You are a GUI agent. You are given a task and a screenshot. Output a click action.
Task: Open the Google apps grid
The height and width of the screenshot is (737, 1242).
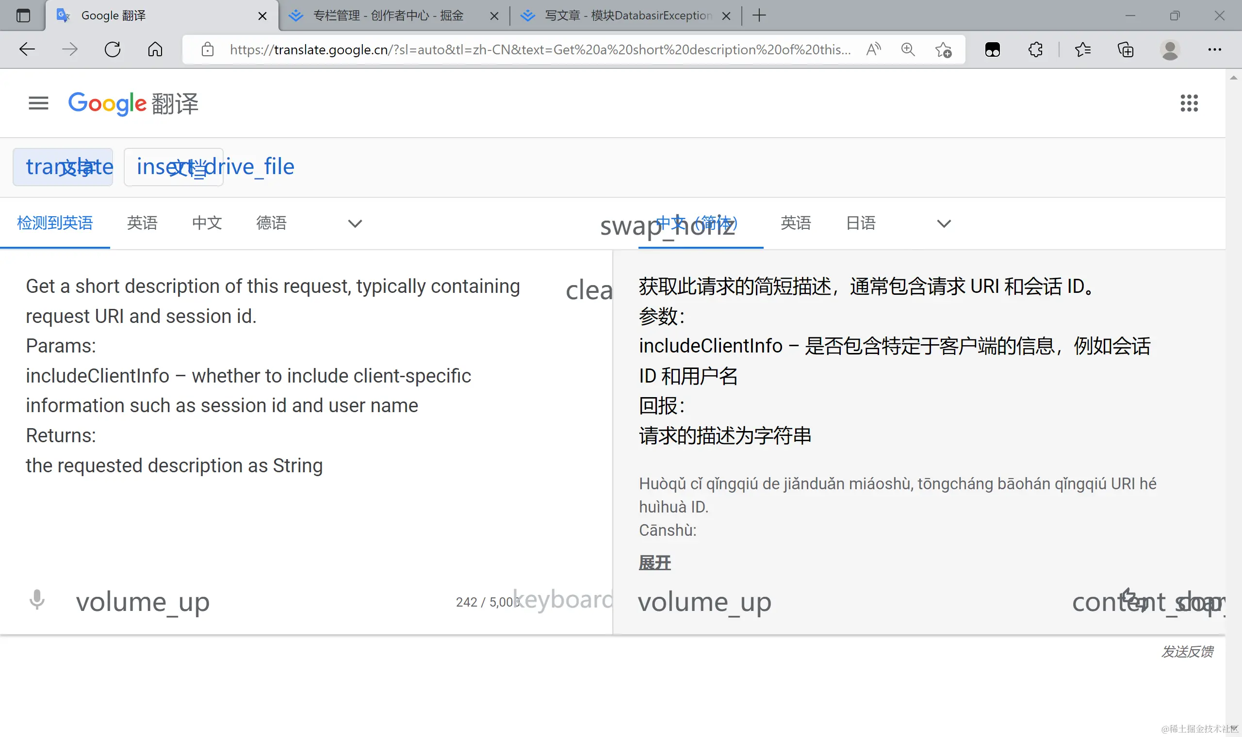pos(1189,103)
